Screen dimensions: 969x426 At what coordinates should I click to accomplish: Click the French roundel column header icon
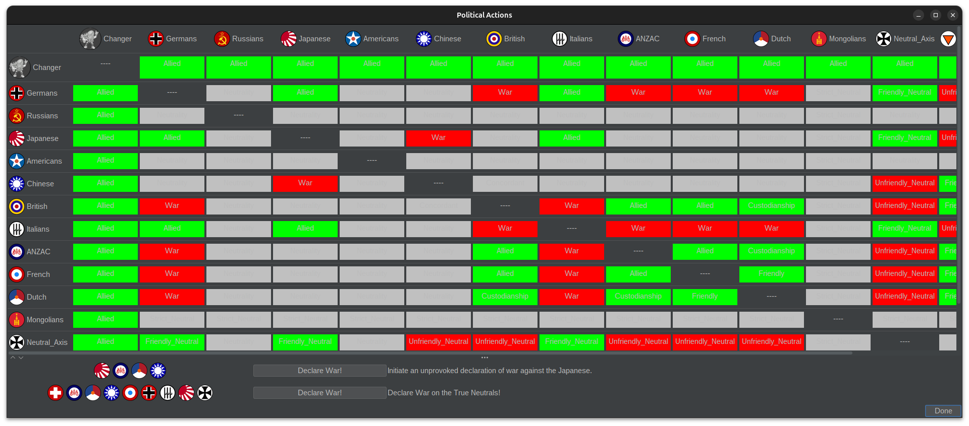point(692,39)
